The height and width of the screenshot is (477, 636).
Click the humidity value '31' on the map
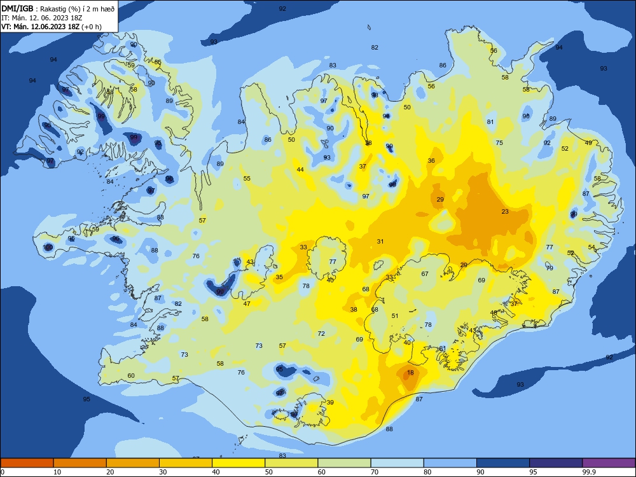(380, 241)
